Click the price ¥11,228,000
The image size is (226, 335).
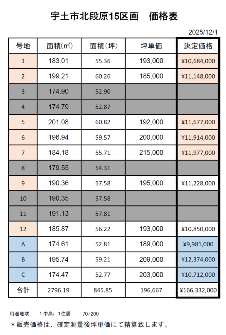coord(198,183)
